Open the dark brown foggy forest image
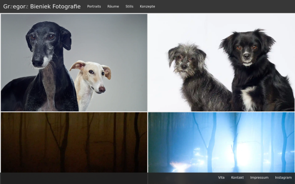This screenshot has height=184, width=295. click(x=74, y=142)
